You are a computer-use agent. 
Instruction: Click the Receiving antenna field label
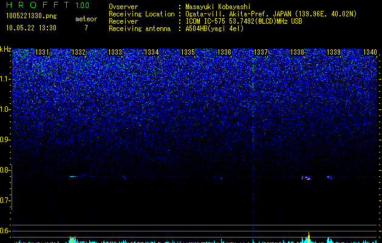point(140,29)
